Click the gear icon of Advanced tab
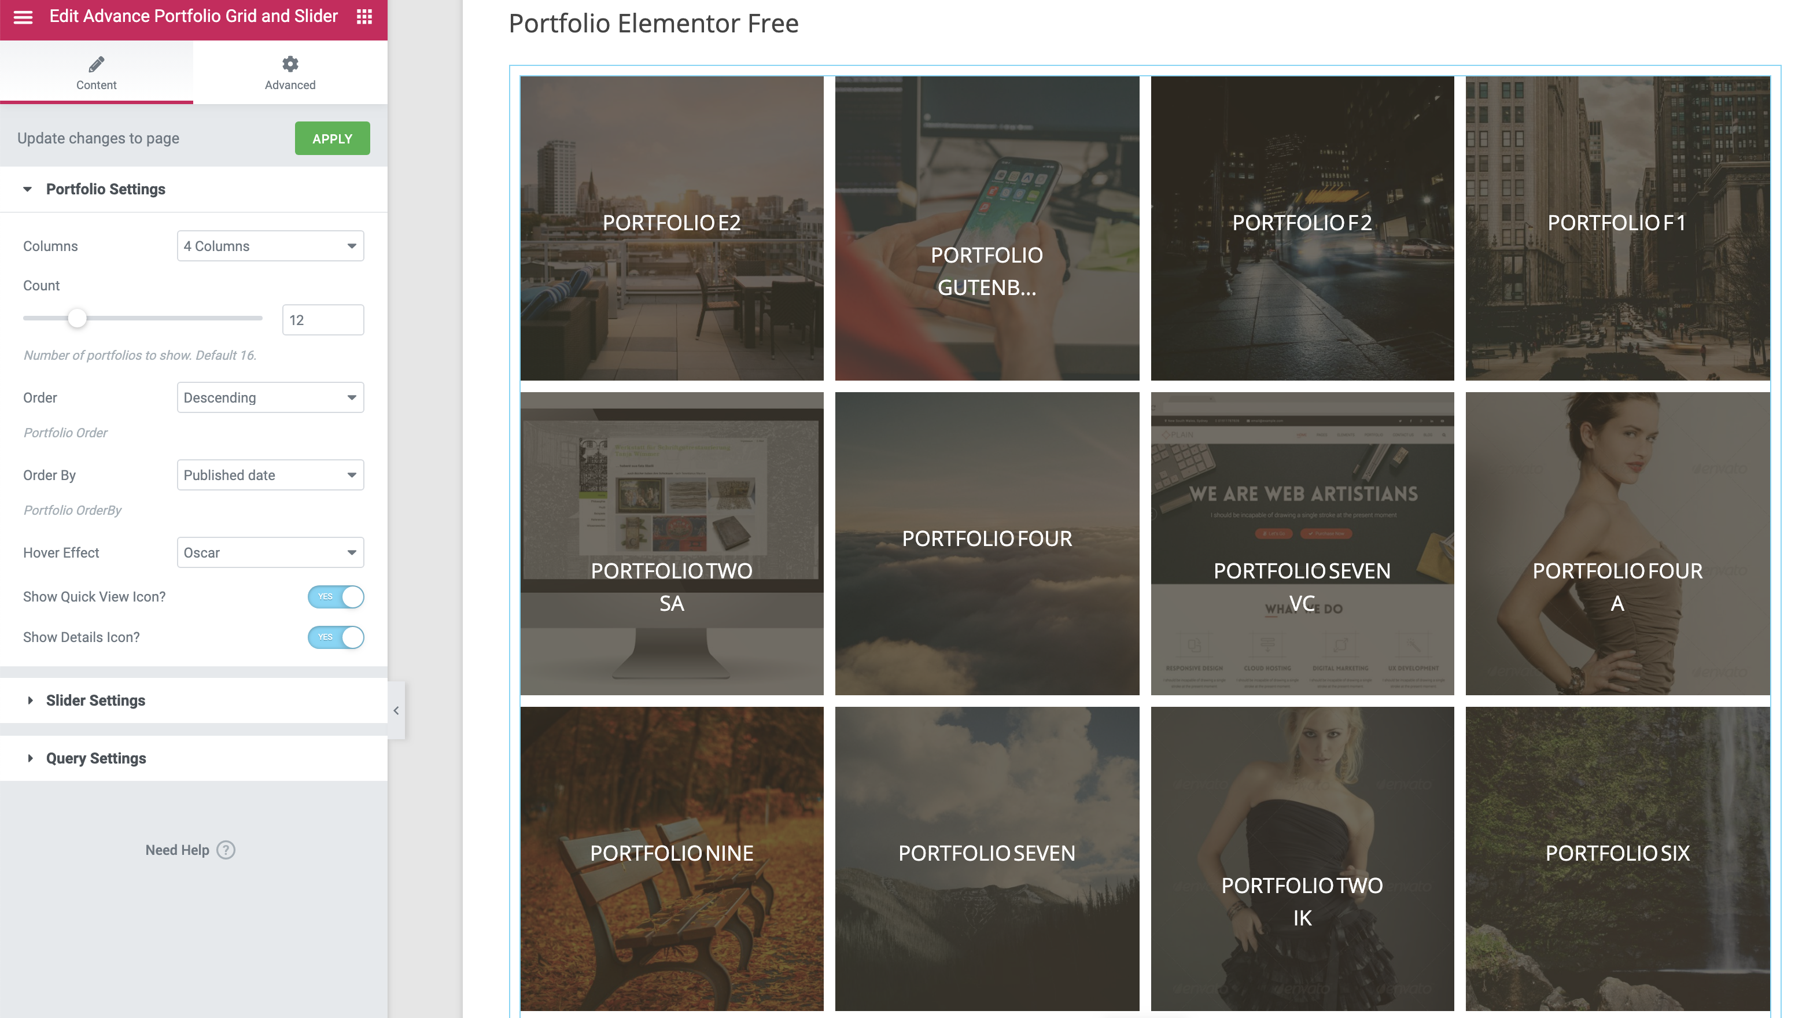 point(290,65)
